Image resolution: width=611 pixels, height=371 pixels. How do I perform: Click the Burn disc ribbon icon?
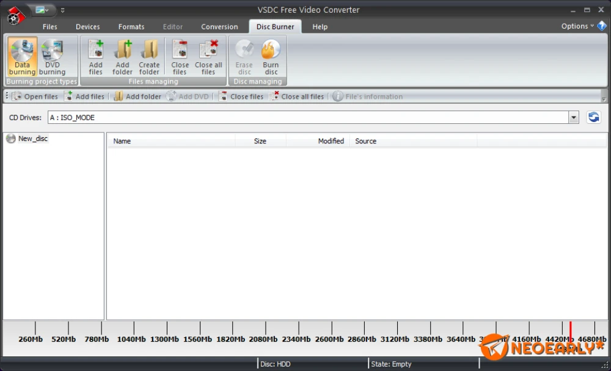pos(271,57)
